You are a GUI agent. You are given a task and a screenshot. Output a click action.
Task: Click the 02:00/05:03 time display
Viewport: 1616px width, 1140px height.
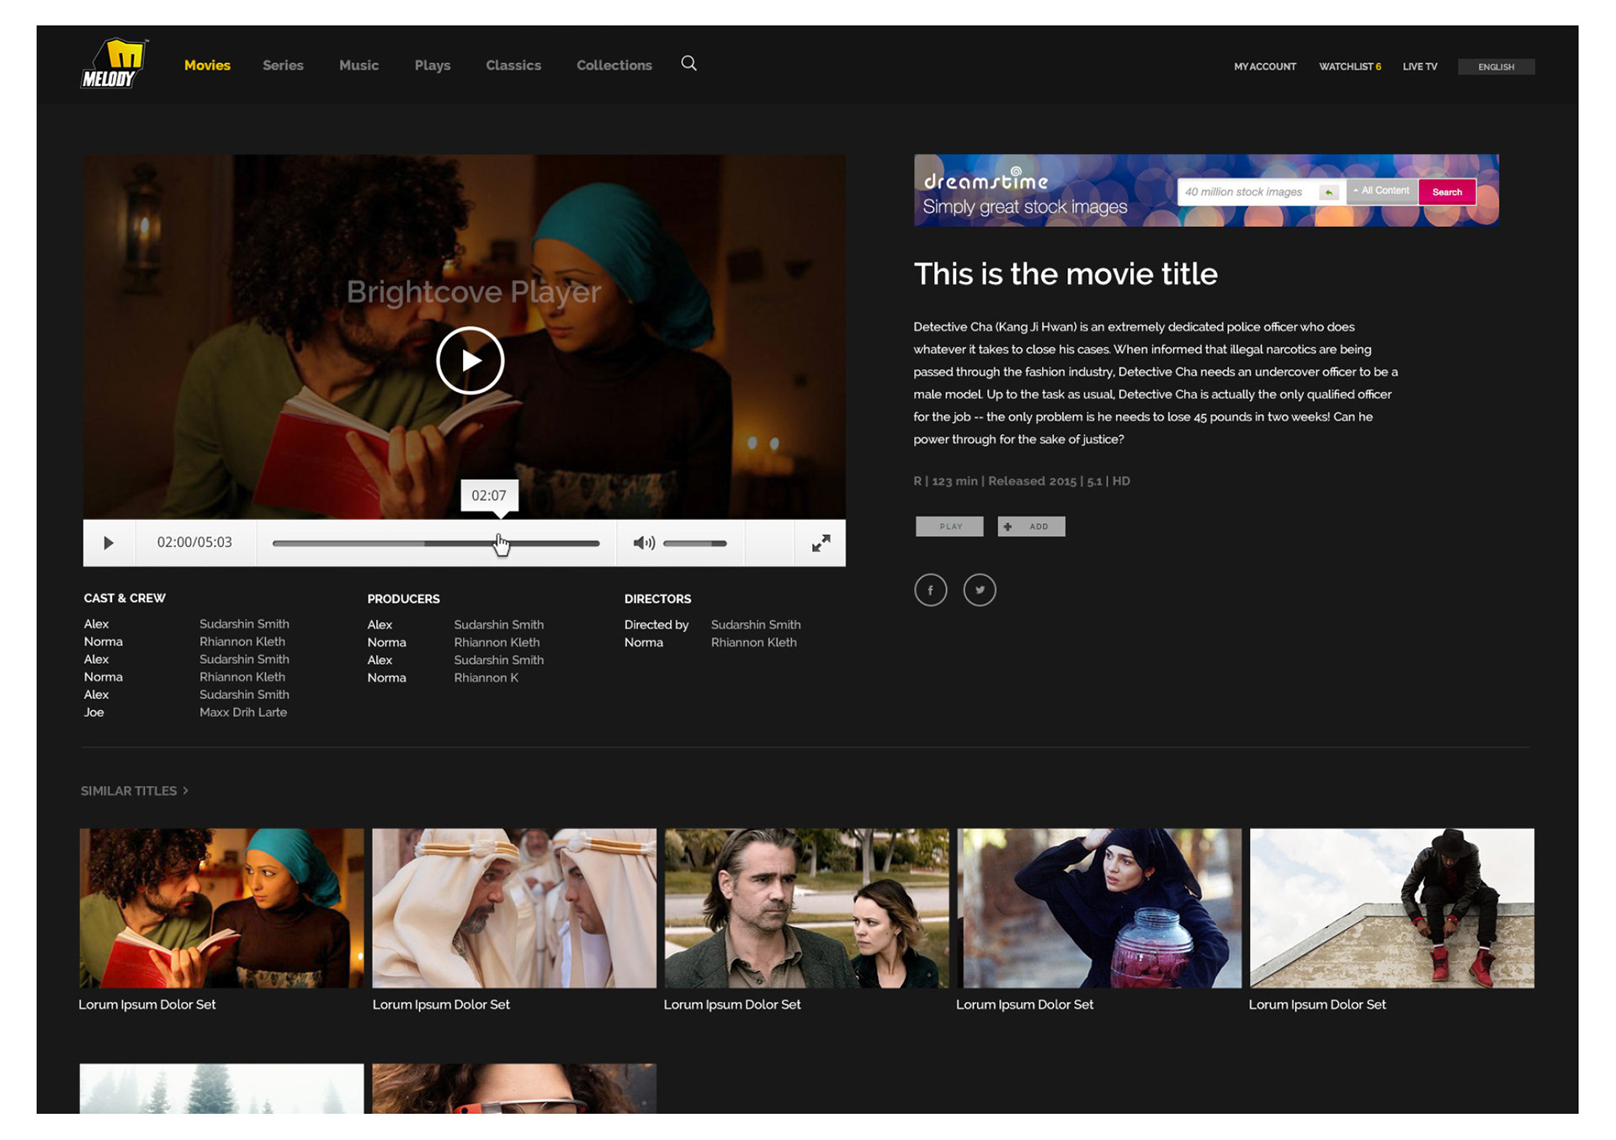[194, 543]
